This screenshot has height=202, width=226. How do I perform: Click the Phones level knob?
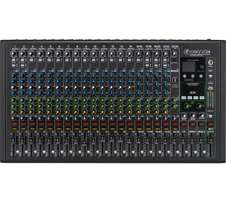(201, 115)
